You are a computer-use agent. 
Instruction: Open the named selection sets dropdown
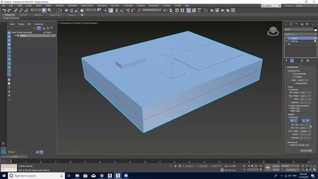(x=152, y=10)
